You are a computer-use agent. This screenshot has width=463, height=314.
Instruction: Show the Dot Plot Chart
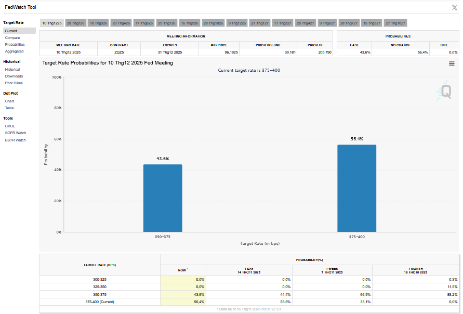(x=9, y=101)
